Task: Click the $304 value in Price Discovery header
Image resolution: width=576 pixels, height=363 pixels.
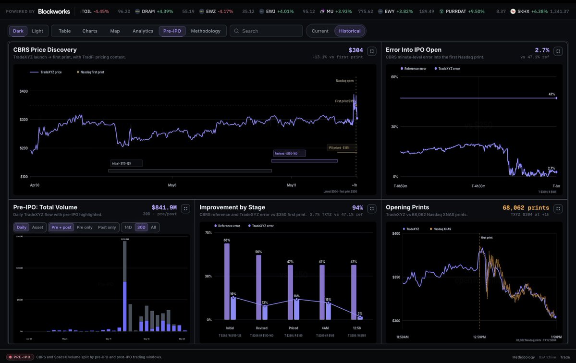Action: [x=355, y=50]
